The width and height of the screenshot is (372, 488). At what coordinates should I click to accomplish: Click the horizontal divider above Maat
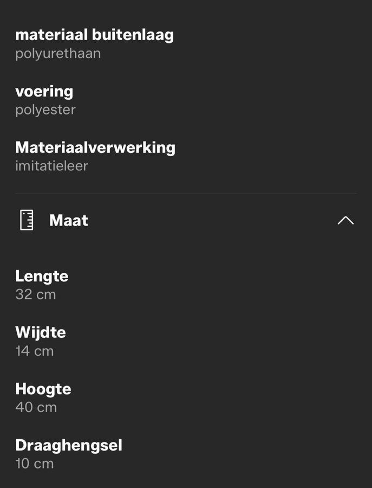tap(186, 193)
